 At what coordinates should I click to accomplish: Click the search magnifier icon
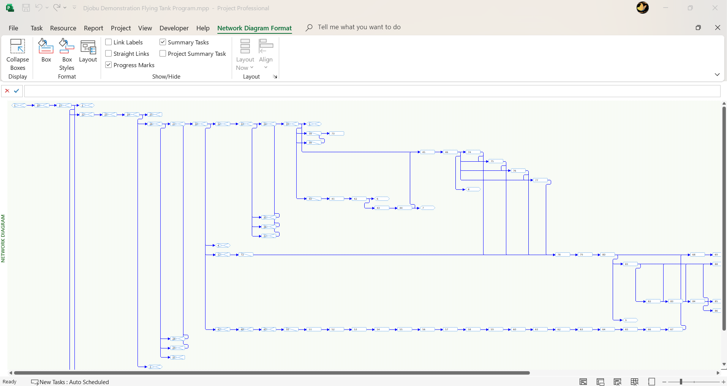(x=309, y=27)
